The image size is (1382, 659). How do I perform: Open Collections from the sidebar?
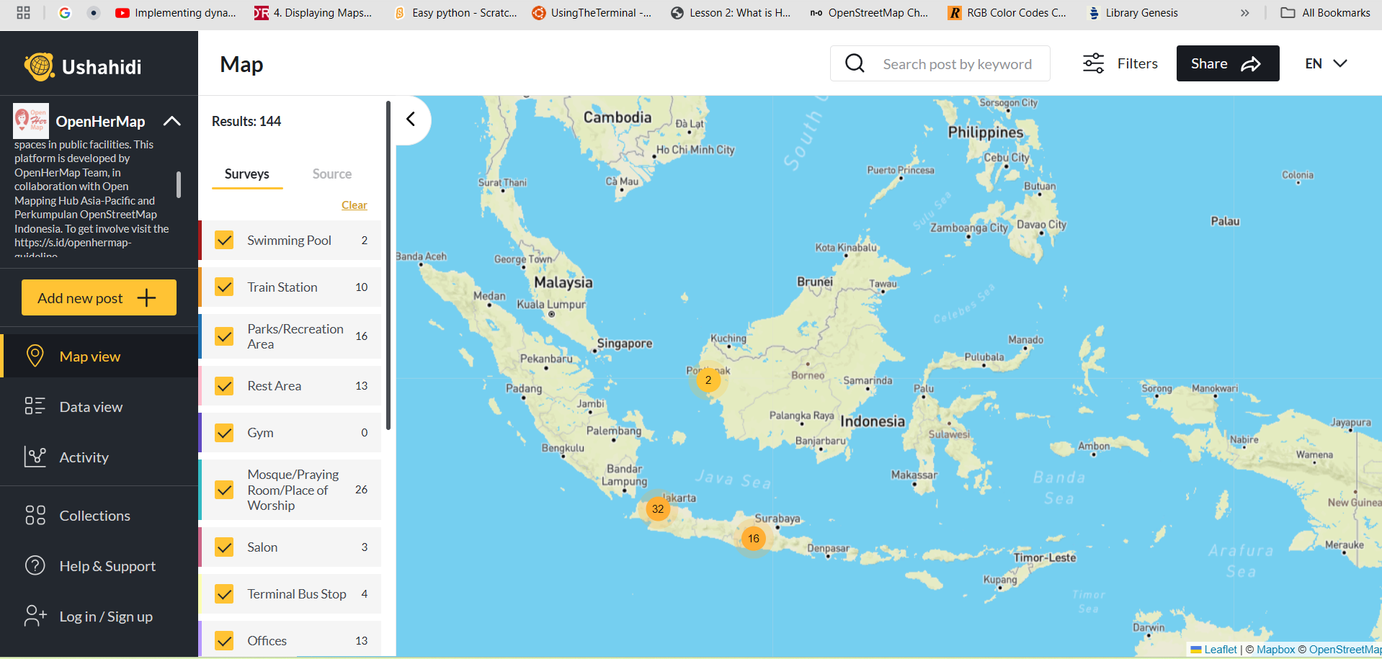[94, 516]
